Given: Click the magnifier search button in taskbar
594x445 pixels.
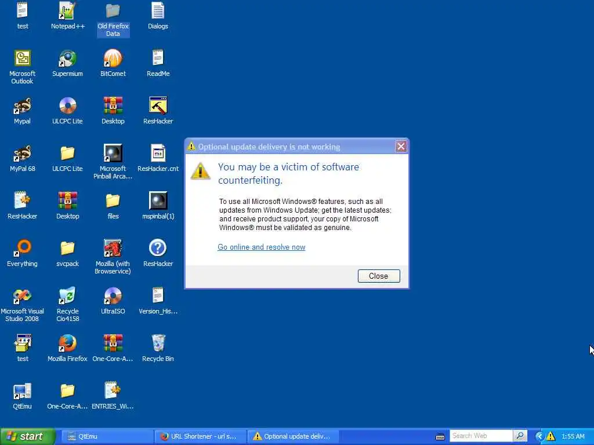Looking at the screenshot, I should click(x=520, y=436).
